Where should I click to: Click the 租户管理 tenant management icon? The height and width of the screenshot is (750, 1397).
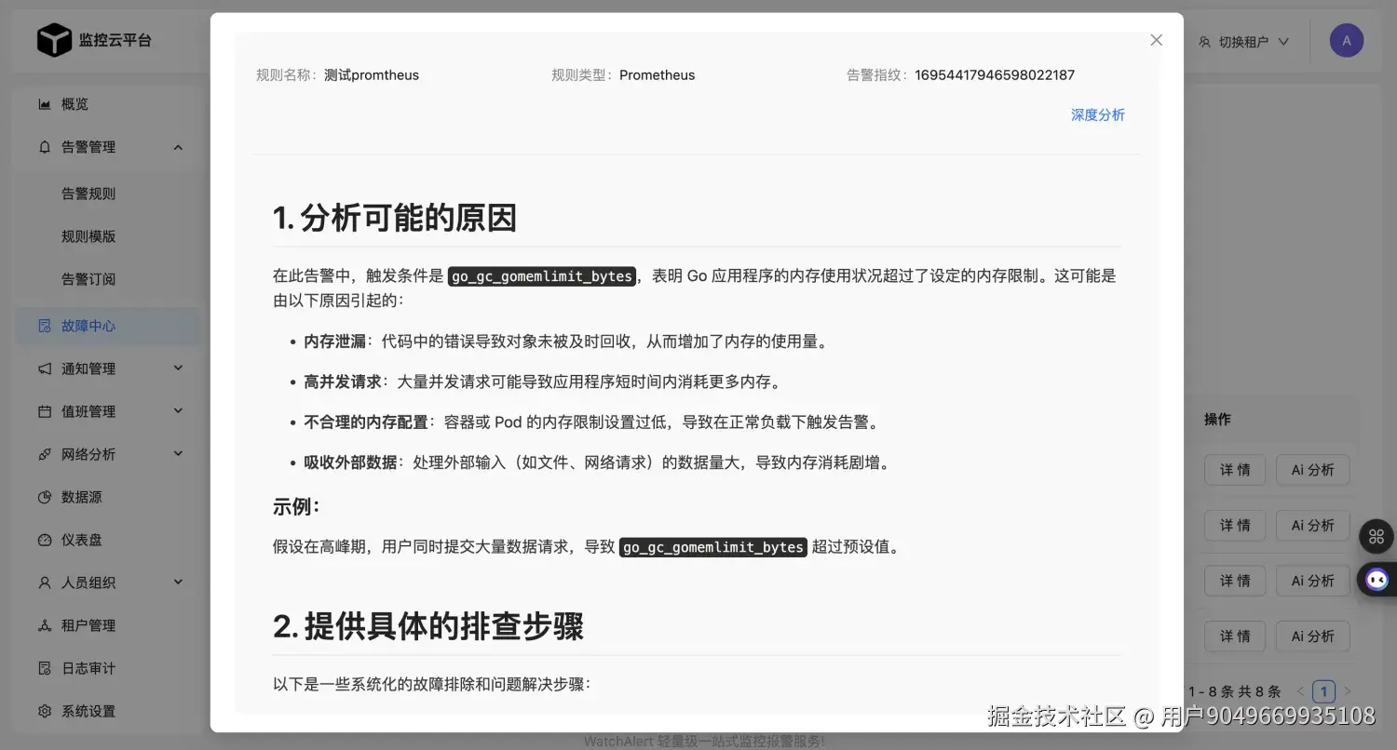(44, 624)
